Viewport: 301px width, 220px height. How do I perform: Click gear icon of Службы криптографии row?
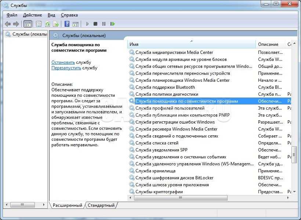coord(132,191)
